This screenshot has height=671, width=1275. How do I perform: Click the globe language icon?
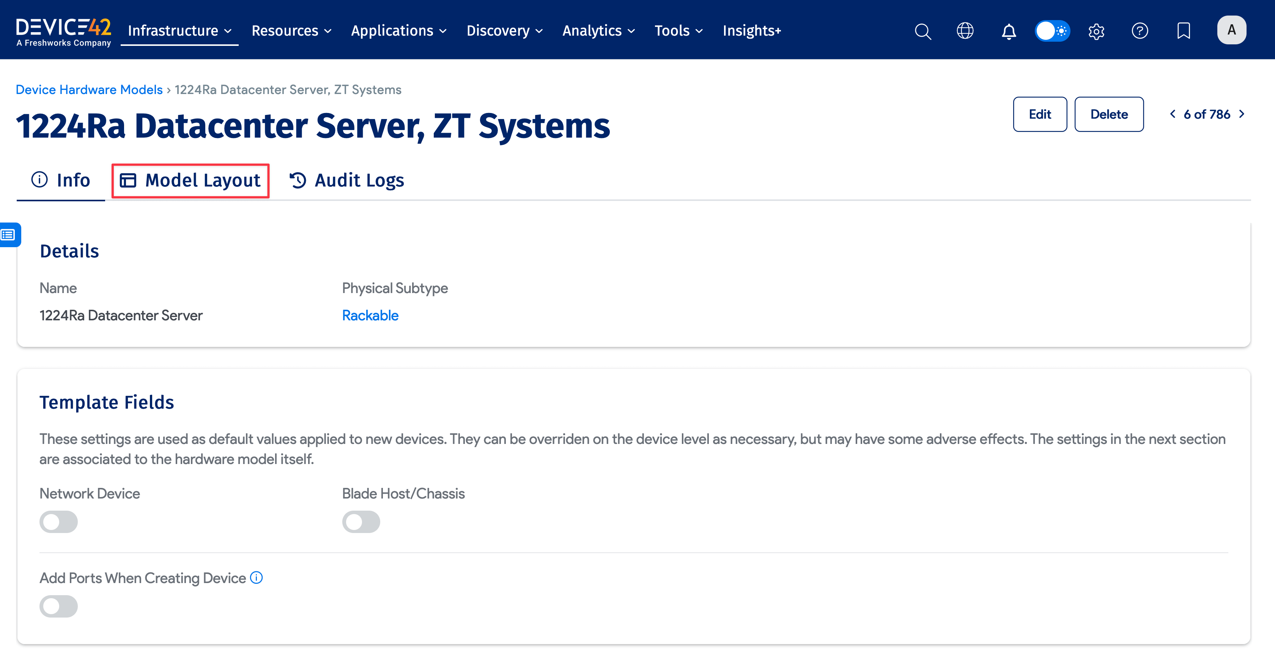coord(965,31)
